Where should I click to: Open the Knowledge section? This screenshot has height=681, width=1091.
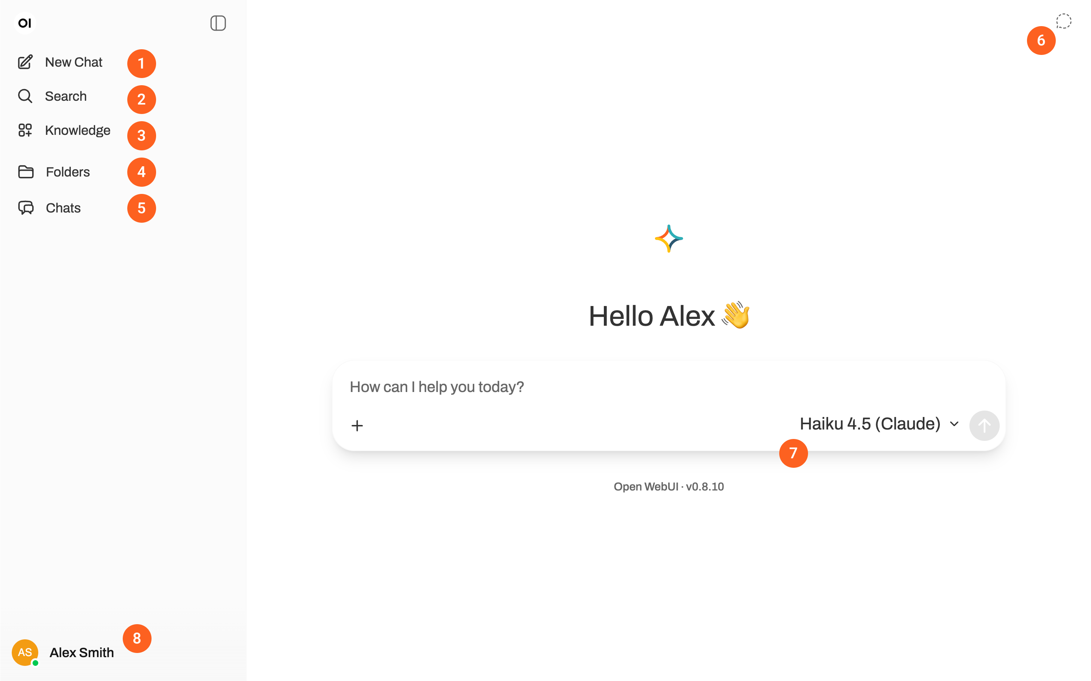(78, 130)
